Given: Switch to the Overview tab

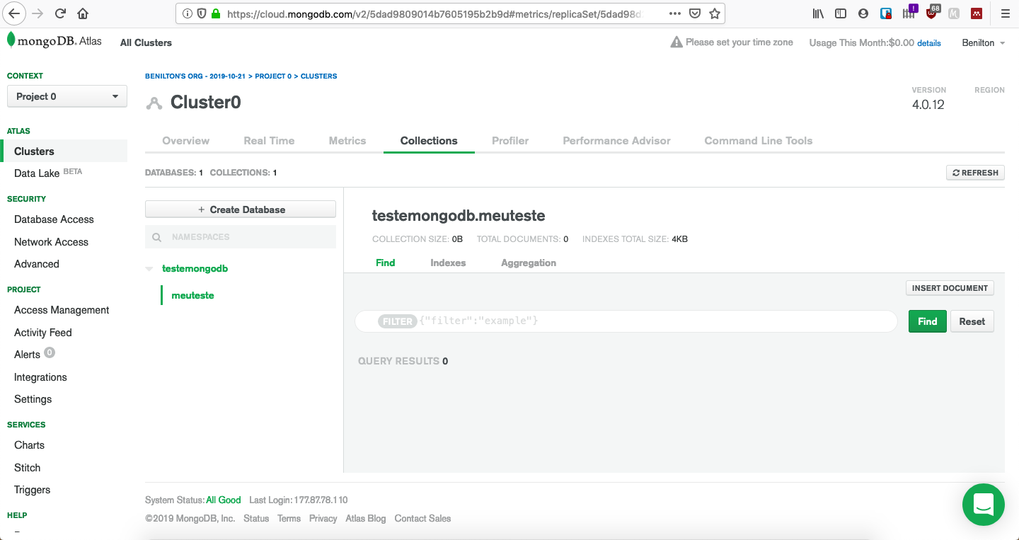Looking at the screenshot, I should (186, 141).
